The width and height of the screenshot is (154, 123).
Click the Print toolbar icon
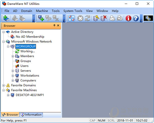coord(112,18)
